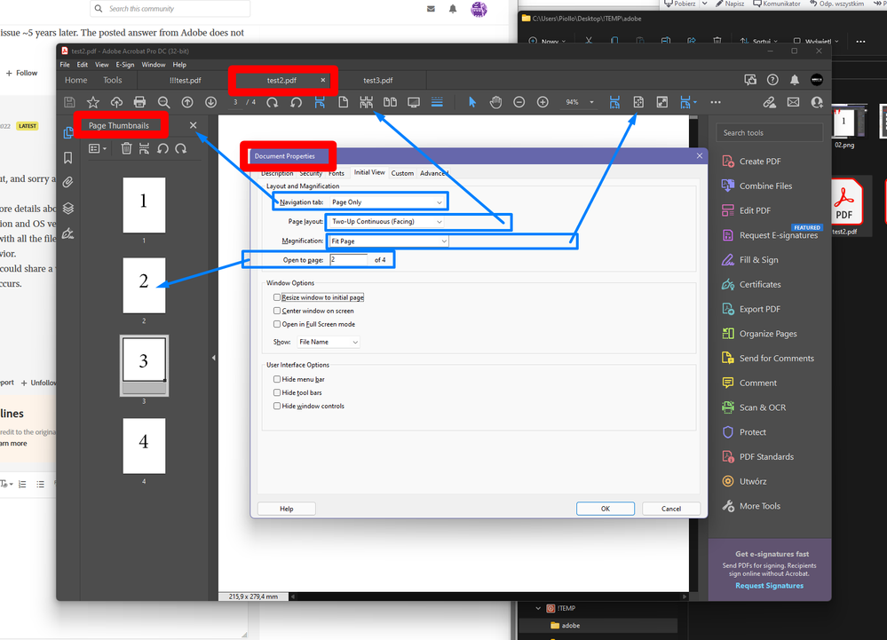Click the Print icon in Acrobat toolbar
The height and width of the screenshot is (640, 887).
(x=139, y=102)
